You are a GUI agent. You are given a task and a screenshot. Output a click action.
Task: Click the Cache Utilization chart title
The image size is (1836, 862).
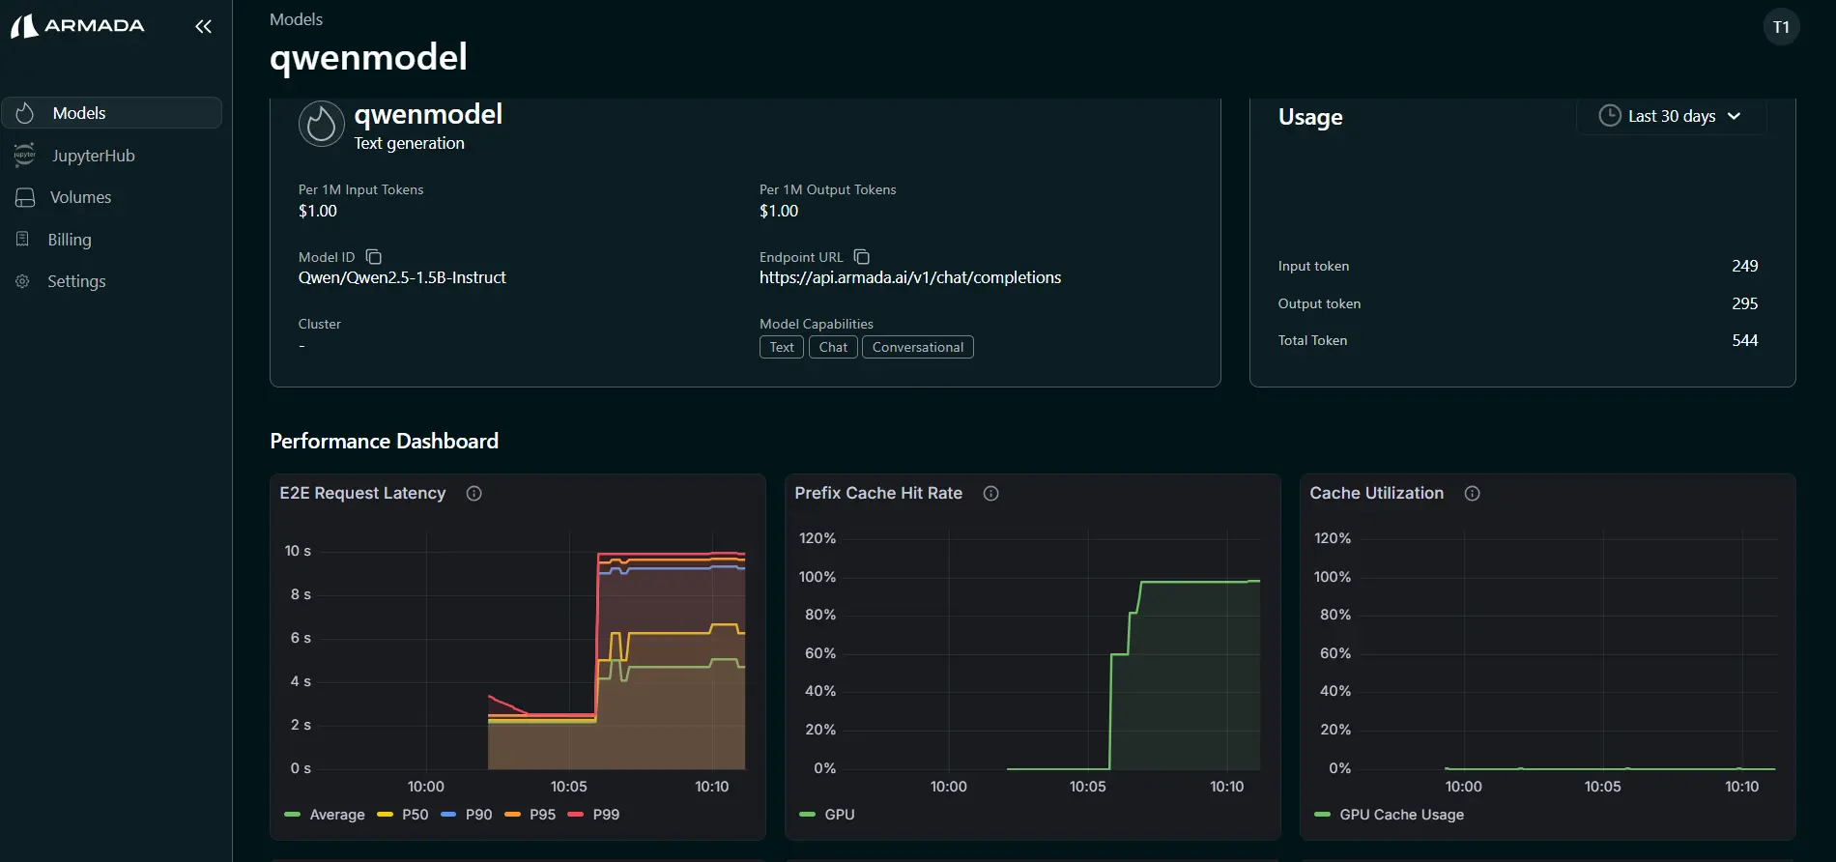[1377, 493]
